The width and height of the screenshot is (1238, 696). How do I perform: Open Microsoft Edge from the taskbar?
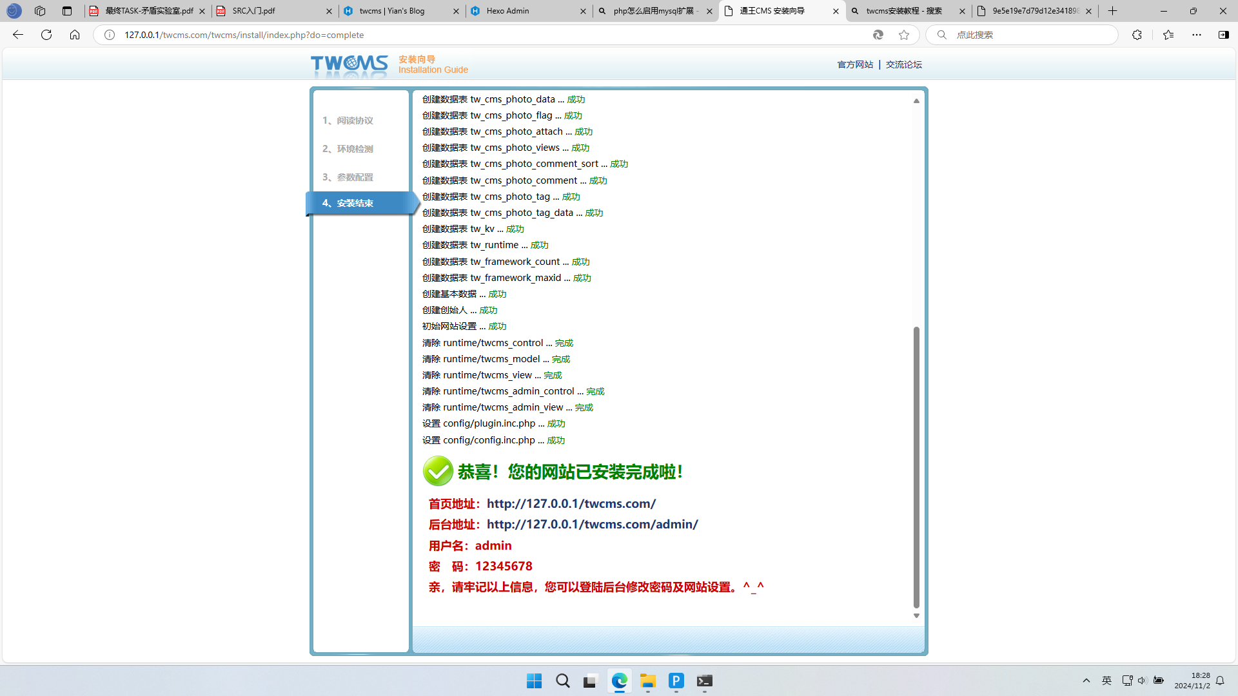(620, 681)
